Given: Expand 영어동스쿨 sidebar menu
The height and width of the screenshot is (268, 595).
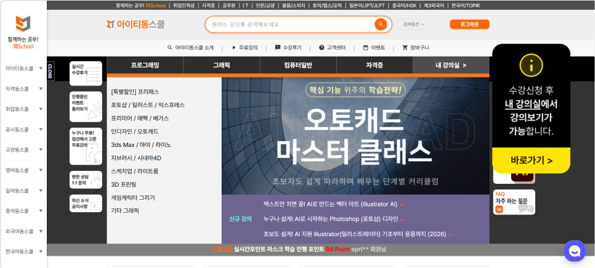Looking at the screenshot, I should click(23, 170).
